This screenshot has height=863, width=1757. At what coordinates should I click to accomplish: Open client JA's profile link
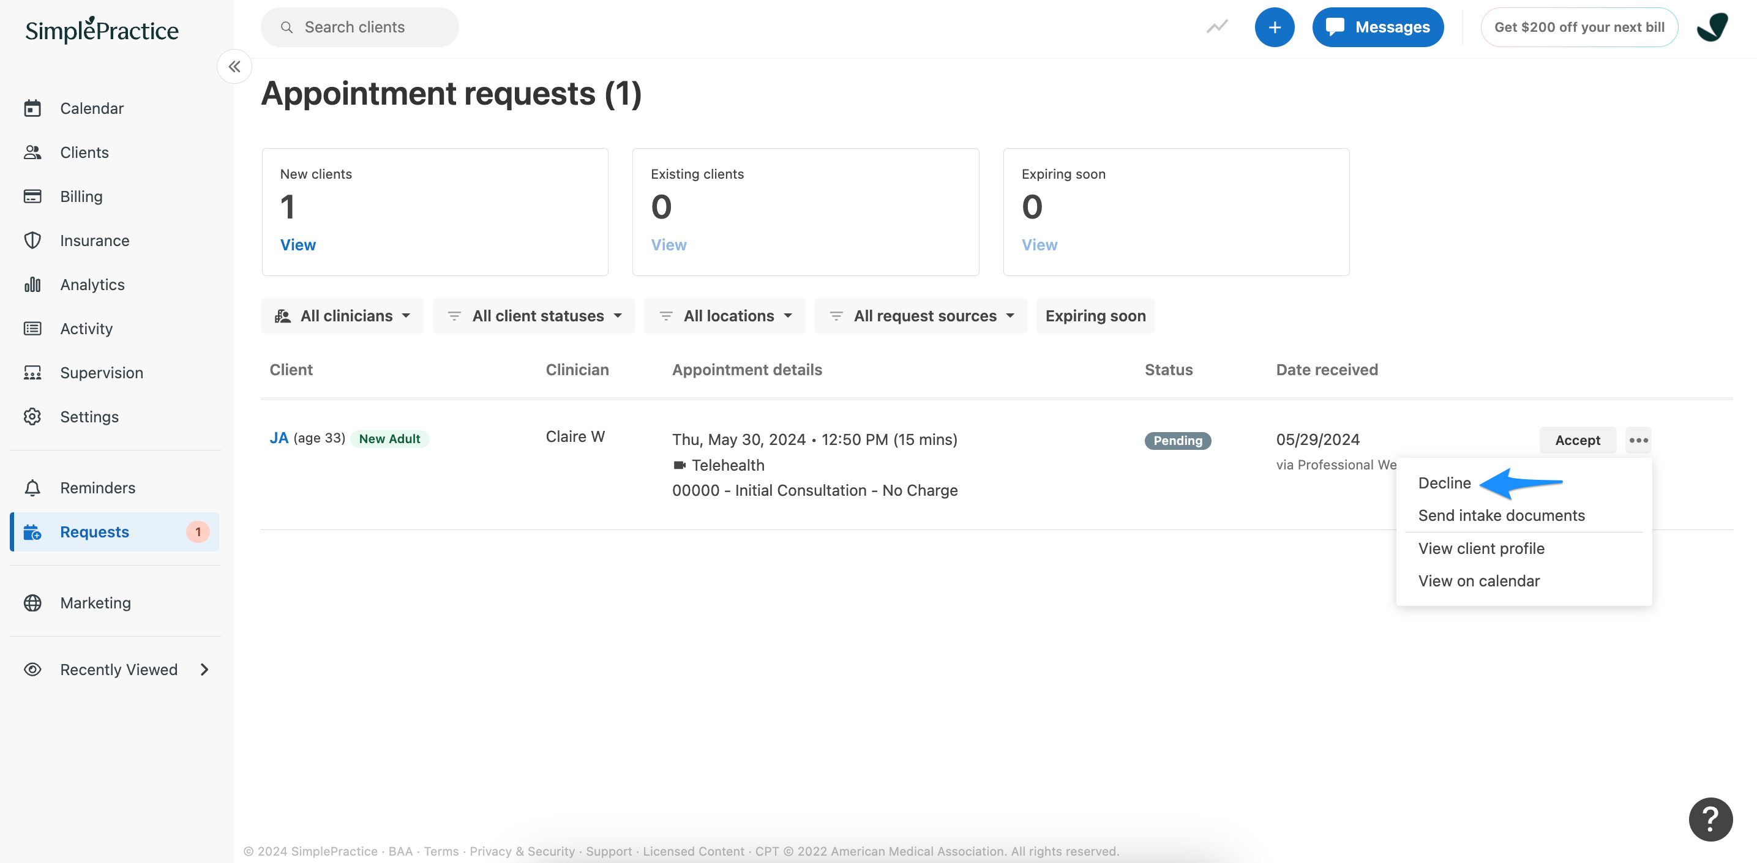tap(279, 438)
